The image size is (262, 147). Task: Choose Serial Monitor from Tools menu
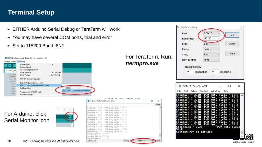[x=39, y=72]
